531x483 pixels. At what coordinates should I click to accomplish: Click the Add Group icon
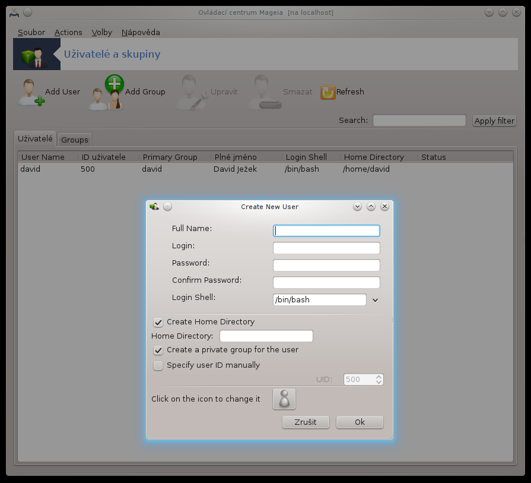pos(108,93)
